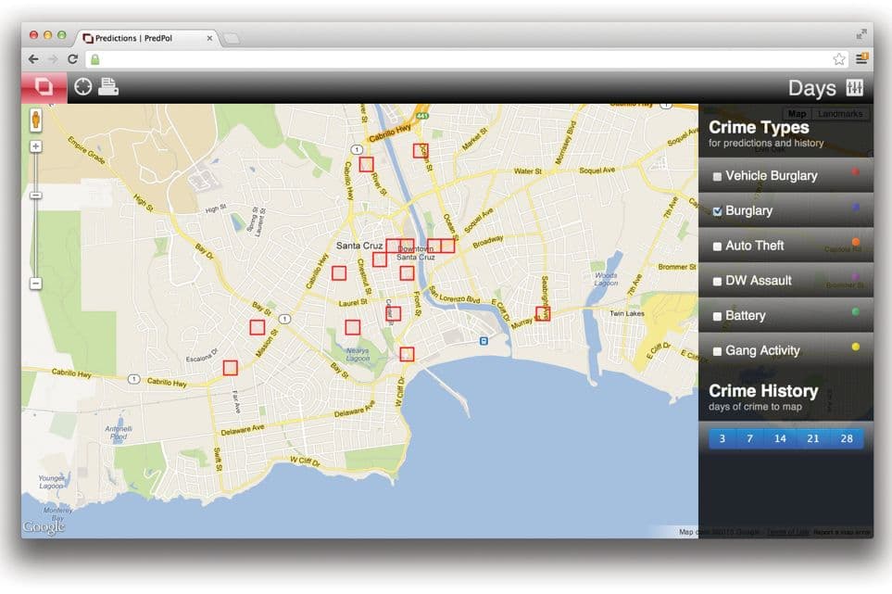Switch to the Landmarks view tab
The image size is (892, 594).
coord(839,114)
